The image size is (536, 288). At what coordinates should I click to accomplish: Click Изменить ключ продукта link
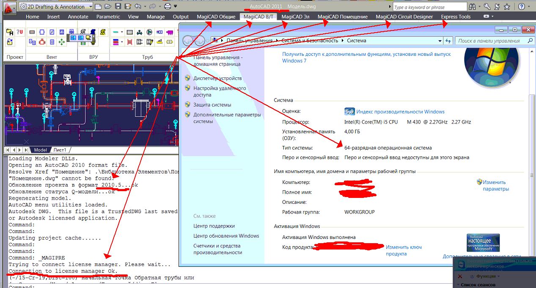(x=404, y=250)
